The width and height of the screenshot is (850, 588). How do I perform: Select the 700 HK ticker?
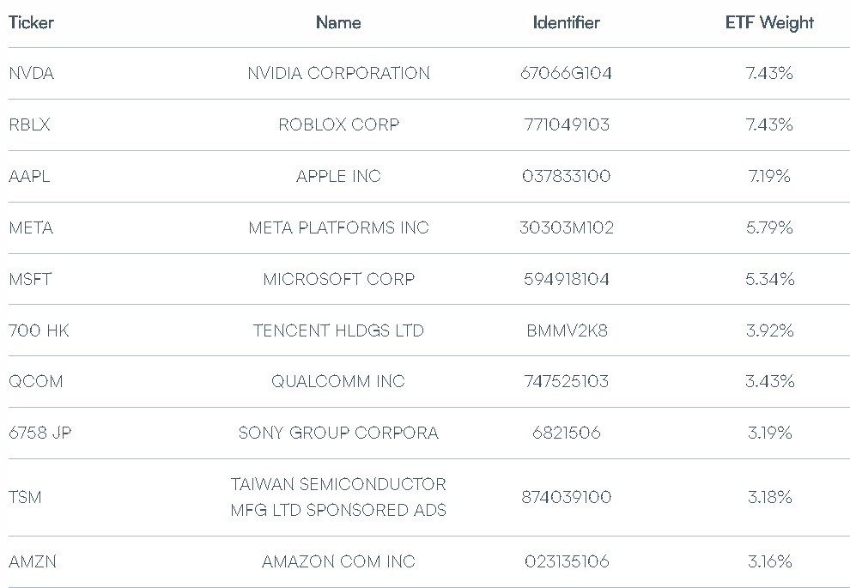pos(39,330)
